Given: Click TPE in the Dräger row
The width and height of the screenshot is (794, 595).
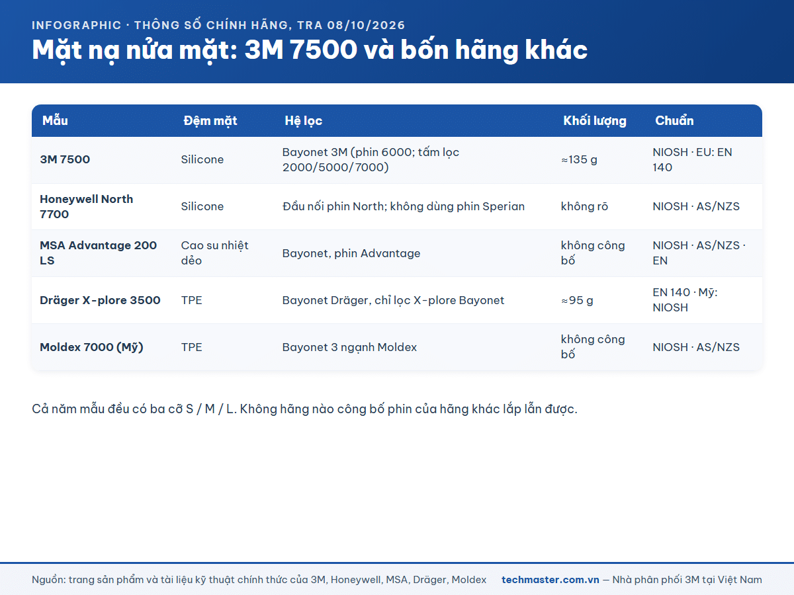Looking at the screenshot, I should [x=192, y=300].
